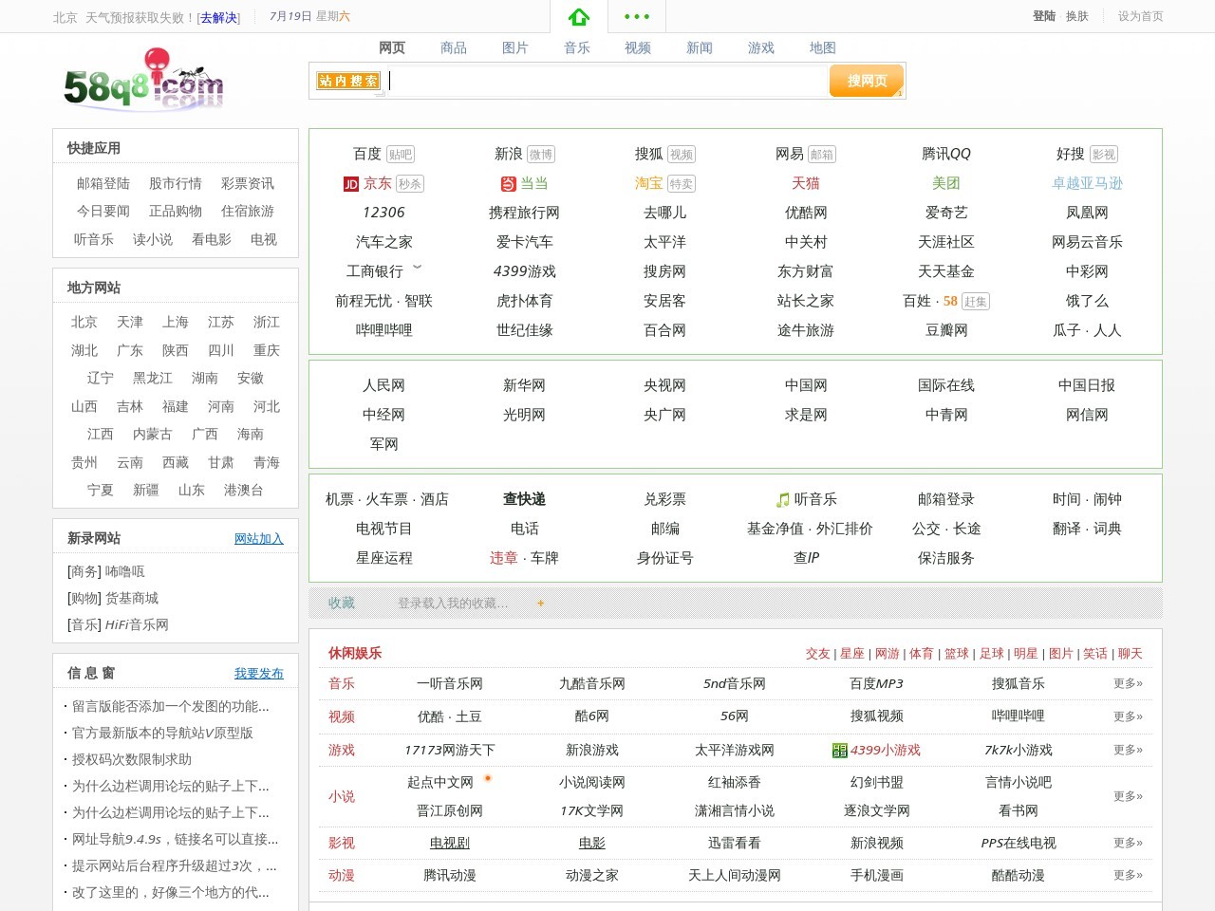Click the orange 搜网页 search button

[x=865, y=81]
